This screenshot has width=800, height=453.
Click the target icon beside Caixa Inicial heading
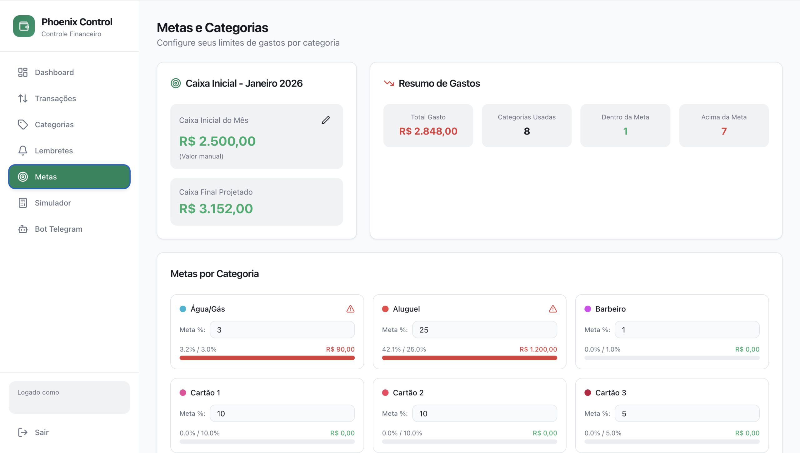point(176,83)
